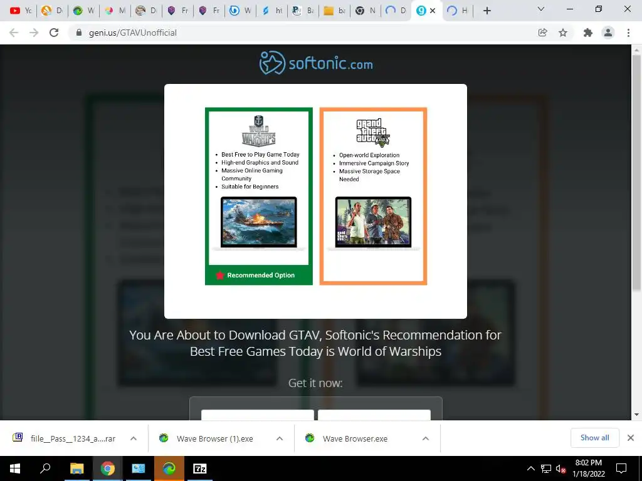Select the Grand Theft Auto V card
Screen dimensions: 642x481
point(373,196)
